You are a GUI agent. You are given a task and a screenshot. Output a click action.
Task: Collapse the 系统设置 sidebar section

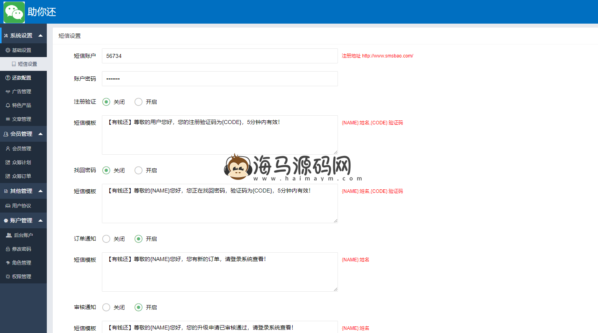pos(41,35)
